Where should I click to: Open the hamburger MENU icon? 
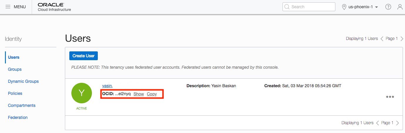(x=8, y=7)
